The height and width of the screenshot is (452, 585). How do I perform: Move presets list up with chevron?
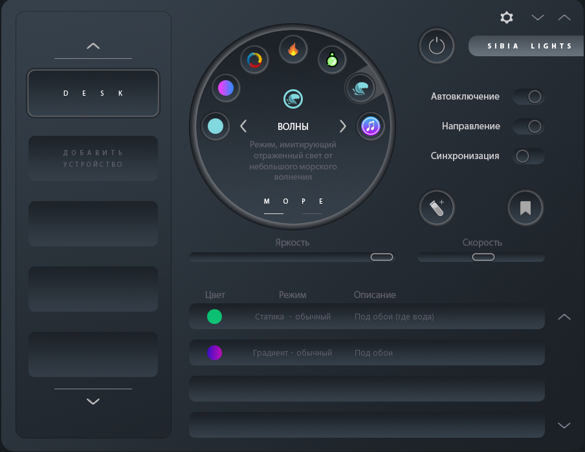[564, 317]
